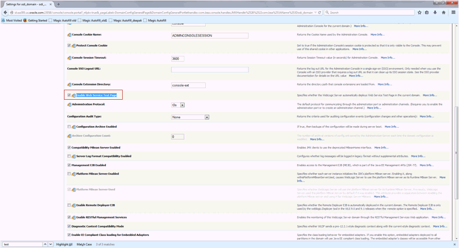Toggle Match Case in find bar
The height and width of the screenshot is (248, 459).
(x=84, y=244)
